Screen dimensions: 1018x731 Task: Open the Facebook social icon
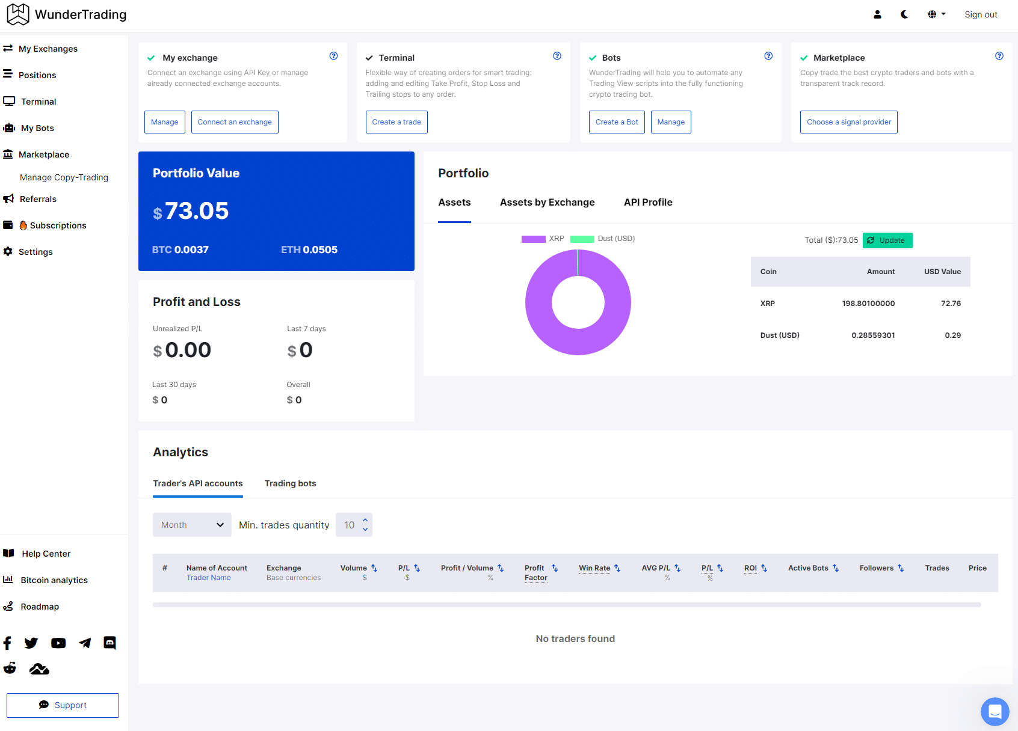7,643
